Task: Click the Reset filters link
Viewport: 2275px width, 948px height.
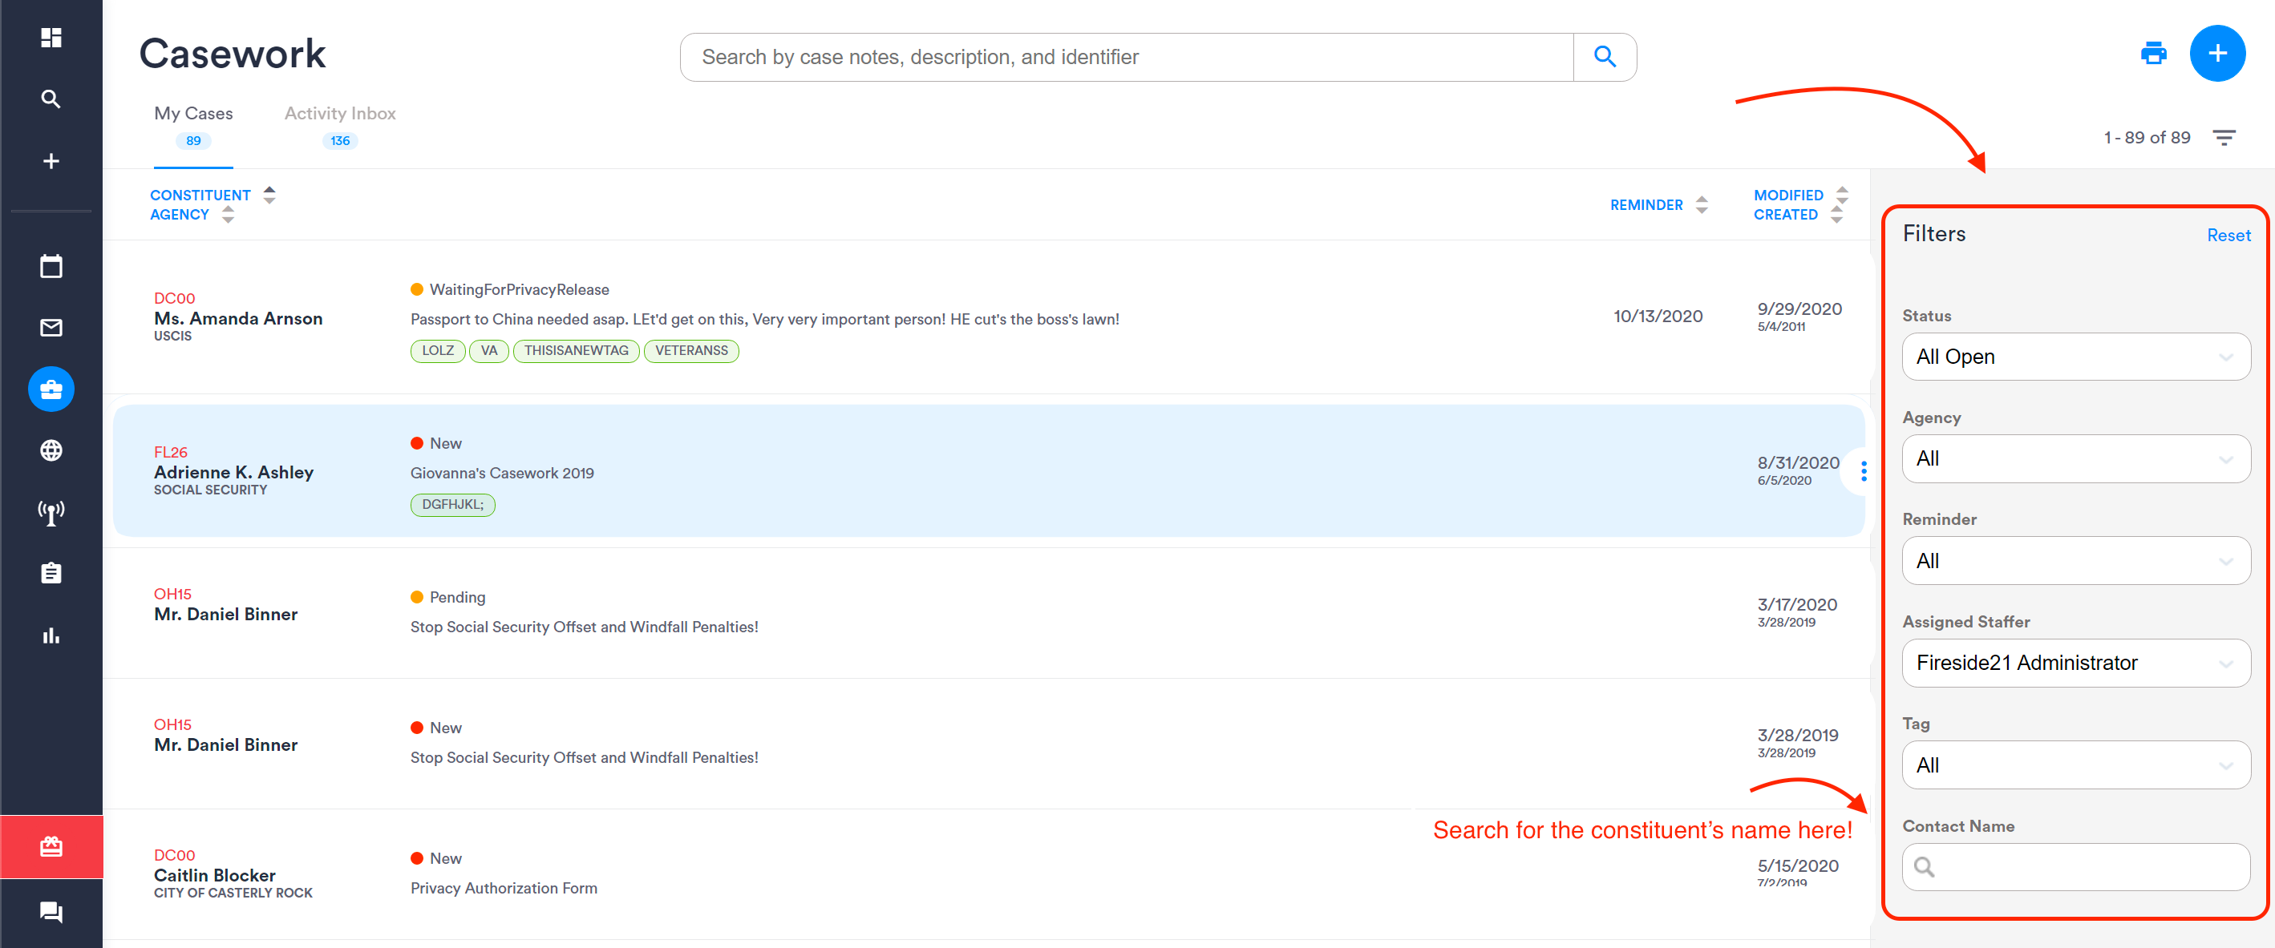Action: (x=2228, y=235)
